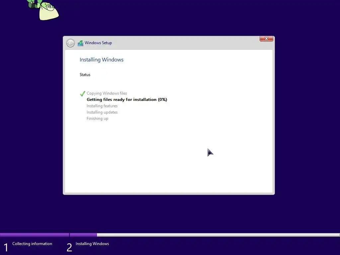The height and width of the screenshot is (255, 340).
Task: Click the 'Collecting information' stage label
Action: point(32,244)
